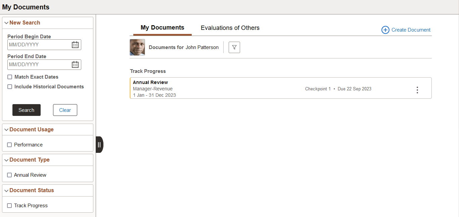
Task: Select the My Documents tab
Action: tap(162, 28)
